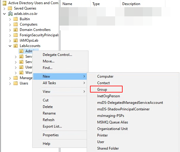Sort list by Description column header
Viewport: 180px width, 152px height.
pos(143,4)
